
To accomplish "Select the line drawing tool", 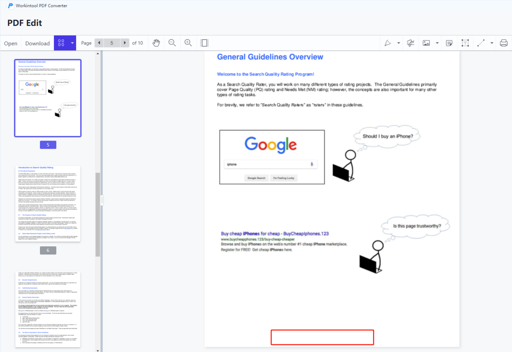I will (x=481, y=43).
